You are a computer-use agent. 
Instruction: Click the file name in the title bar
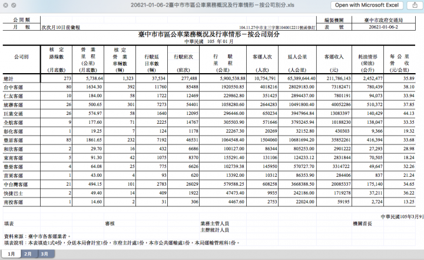point(212,5)
